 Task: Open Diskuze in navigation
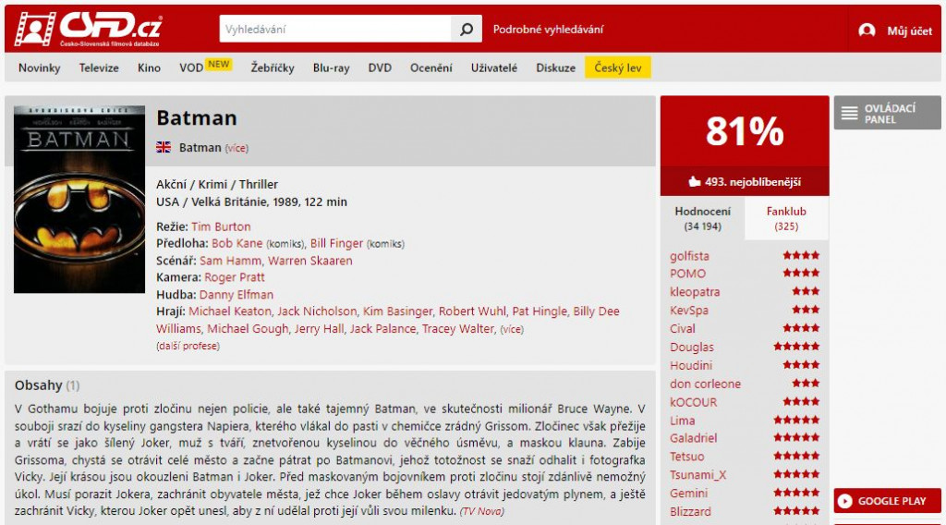(555, 68)
